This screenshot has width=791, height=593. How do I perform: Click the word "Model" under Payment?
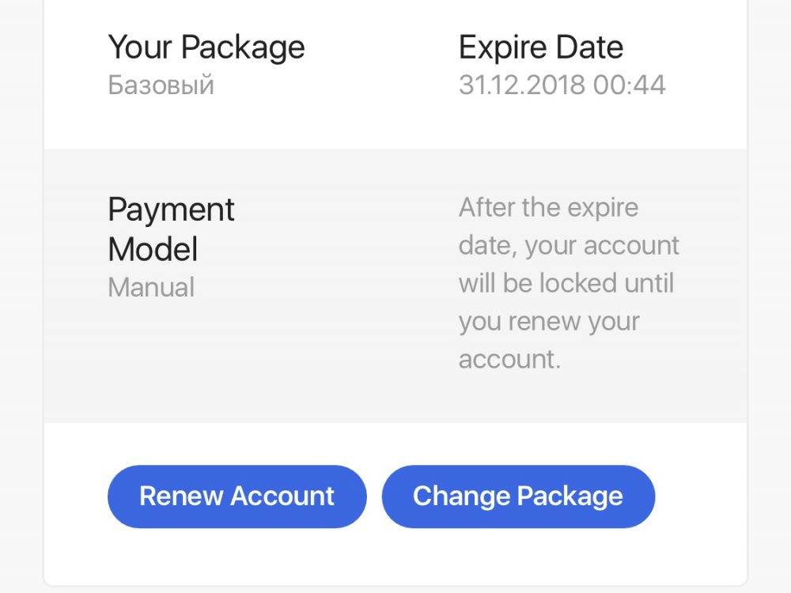[x=153, y=250]
